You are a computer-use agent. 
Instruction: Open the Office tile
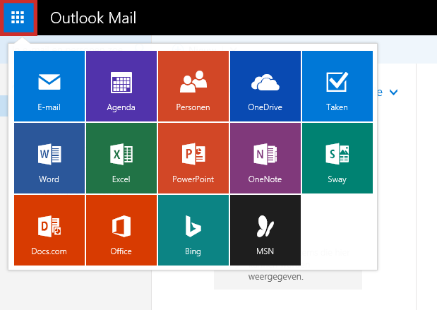coord(121,230)
